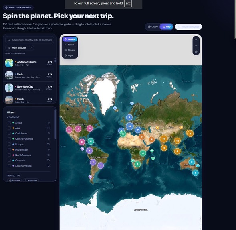Open the orange 12 cluster in Southeast Asia
Viewport: 236px width, 230px height.
[x=178, y=141]
